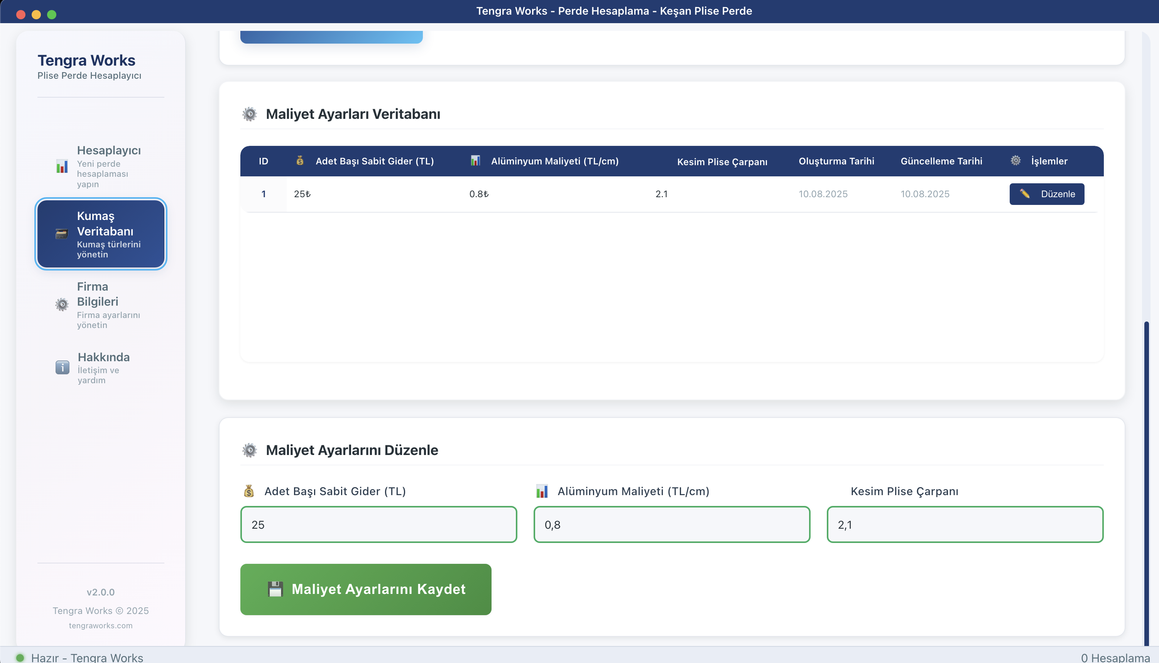Click chart icon in Alüminyum Maliyeti column header
Viewport: 1159px width, 663px height.
pos(475,161)
